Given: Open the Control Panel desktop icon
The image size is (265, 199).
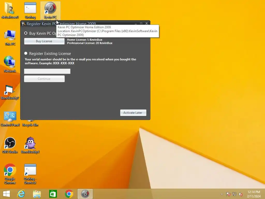Looking at the screenshot, I should pyautogui.click(x=10, y=119).
